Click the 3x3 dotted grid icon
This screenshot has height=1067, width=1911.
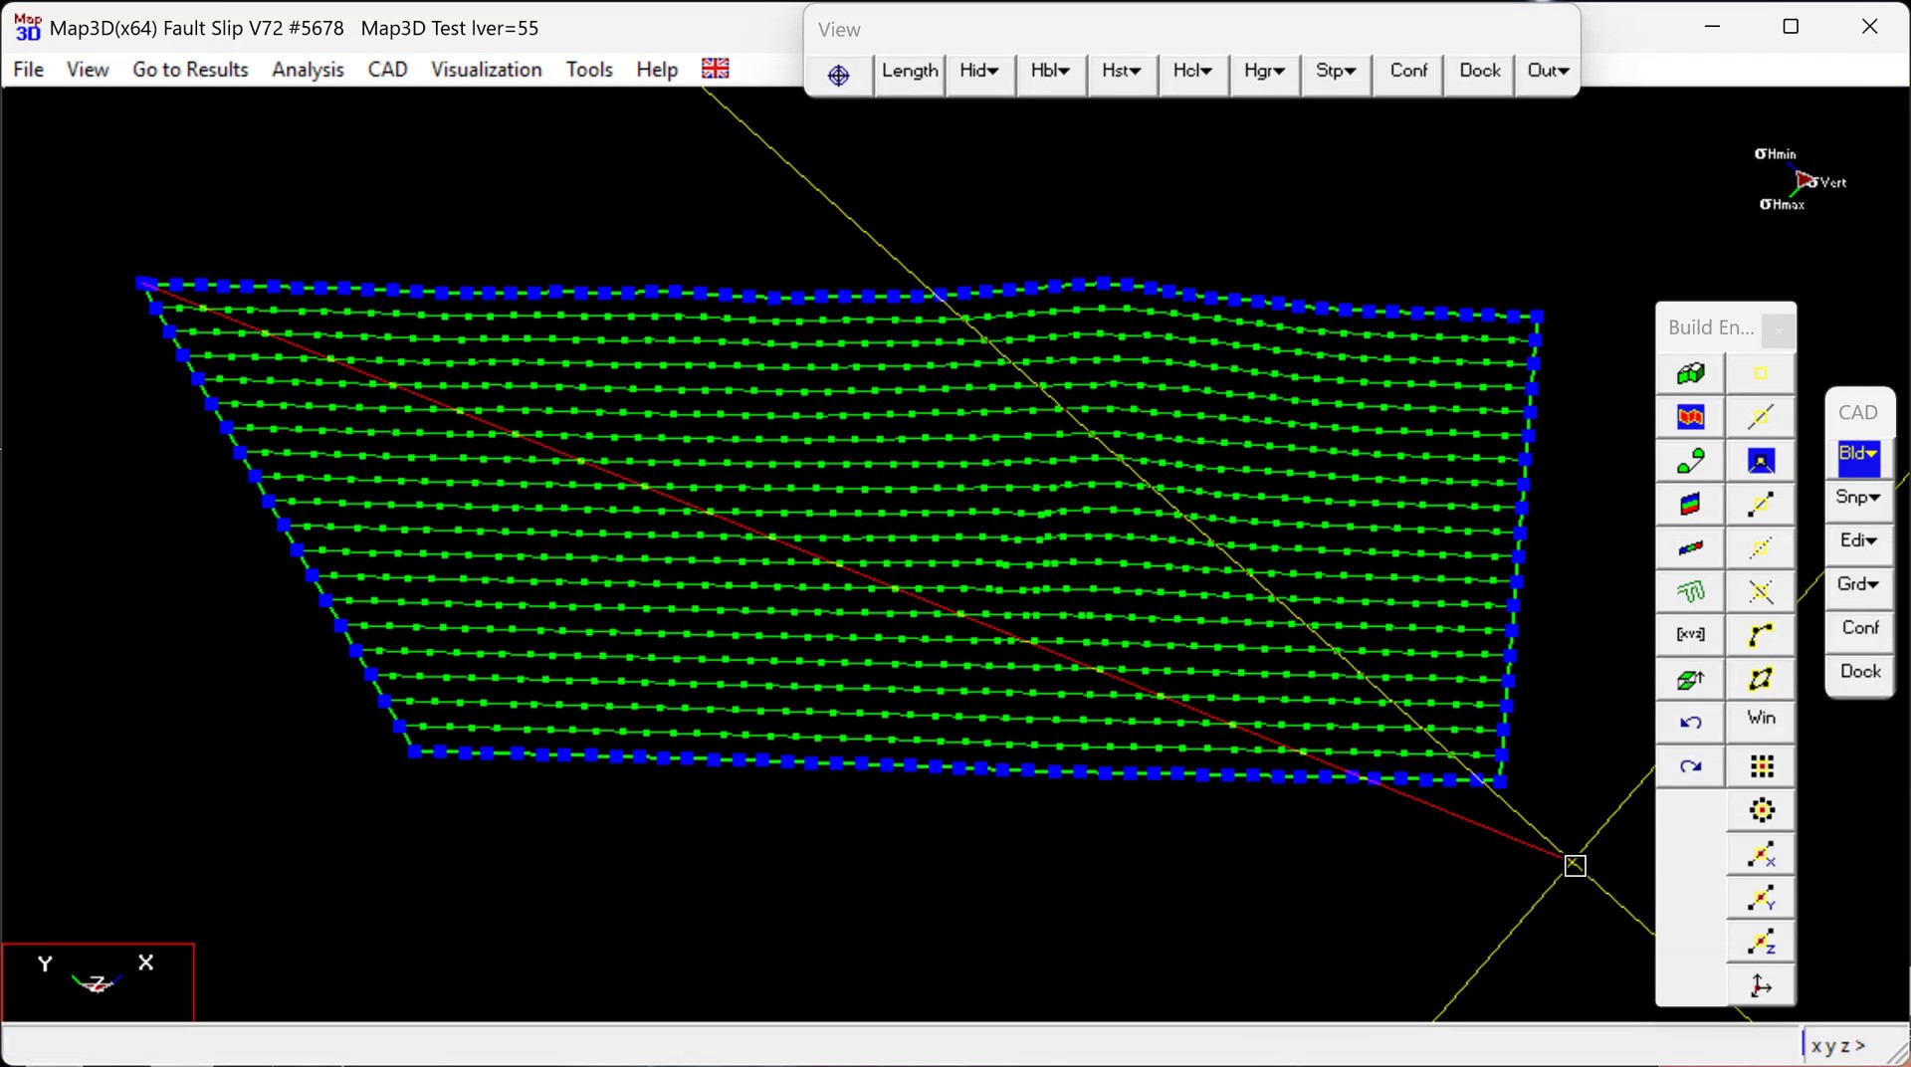click(1762, 766)
